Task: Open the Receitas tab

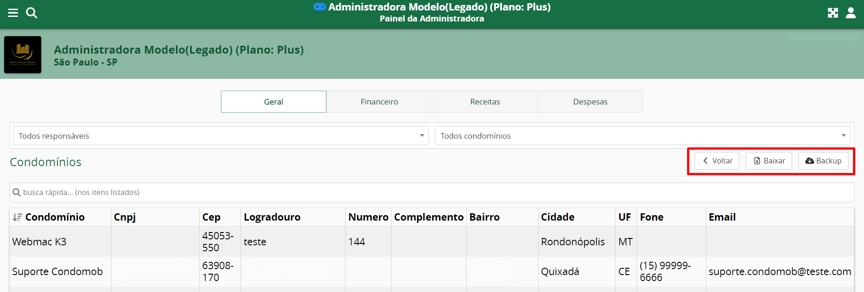Action: coord(485,102)
